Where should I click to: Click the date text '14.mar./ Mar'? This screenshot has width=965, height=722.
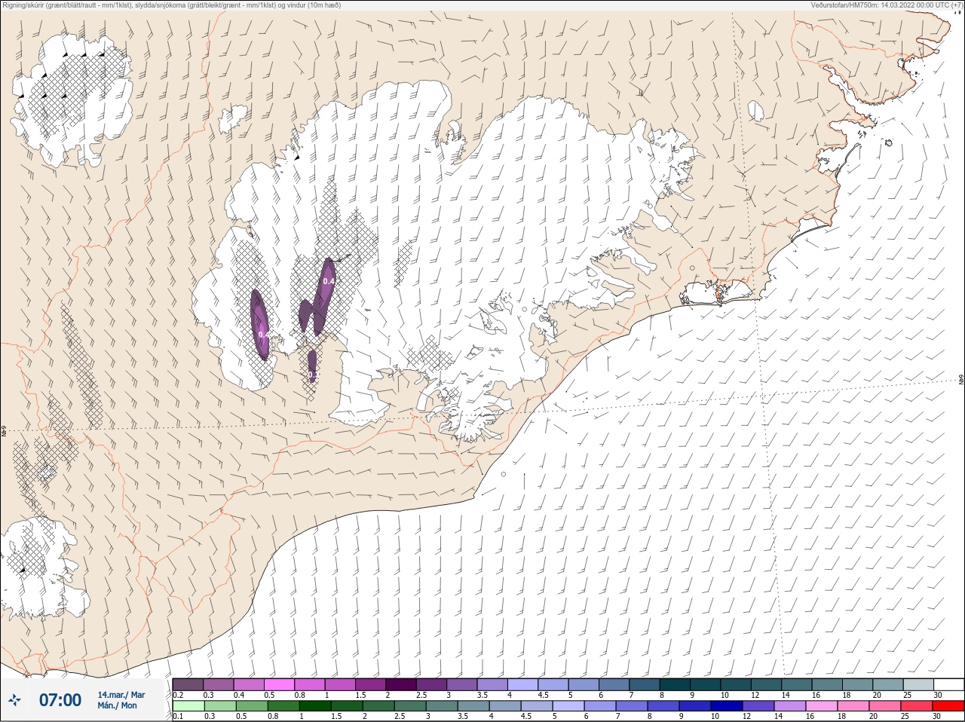click(x=121, y=695)
